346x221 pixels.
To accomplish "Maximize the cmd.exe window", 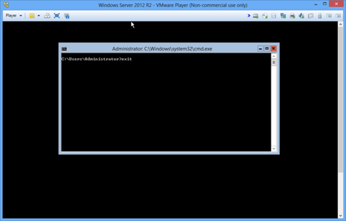I will pyautogui.click(x=267, y=49).
